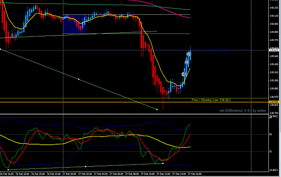The image size is (281, 177).
Task: Click the 27 Feb 10:00 time label
Action: click(148, 174)
